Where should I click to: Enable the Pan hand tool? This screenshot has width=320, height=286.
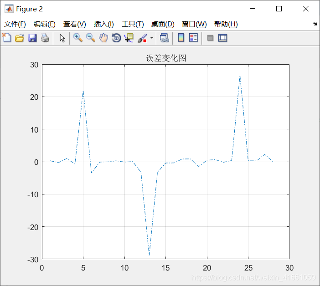pos(103,38)
